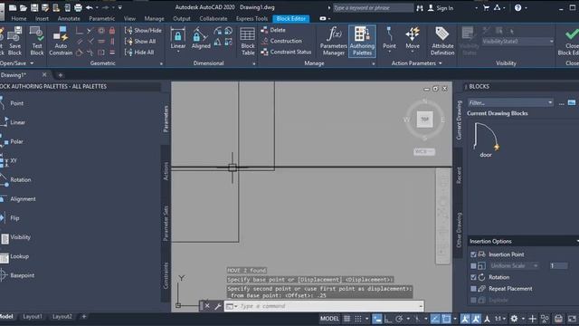Image resolution: width=579 pixels, height=326 pixels.
Task: Toggle ortho mode in status bar
Action: pos(388,319)
